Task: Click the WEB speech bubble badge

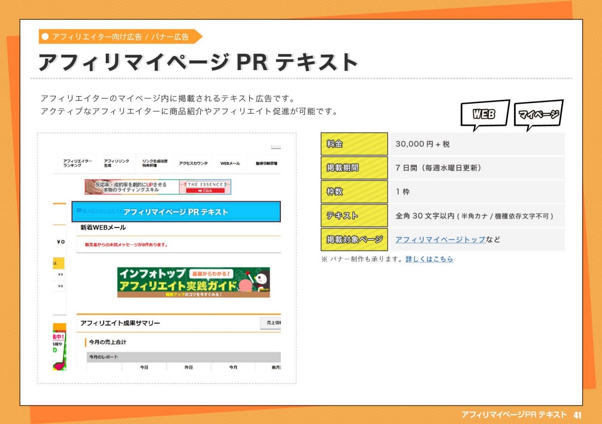Action: point(484,114)
